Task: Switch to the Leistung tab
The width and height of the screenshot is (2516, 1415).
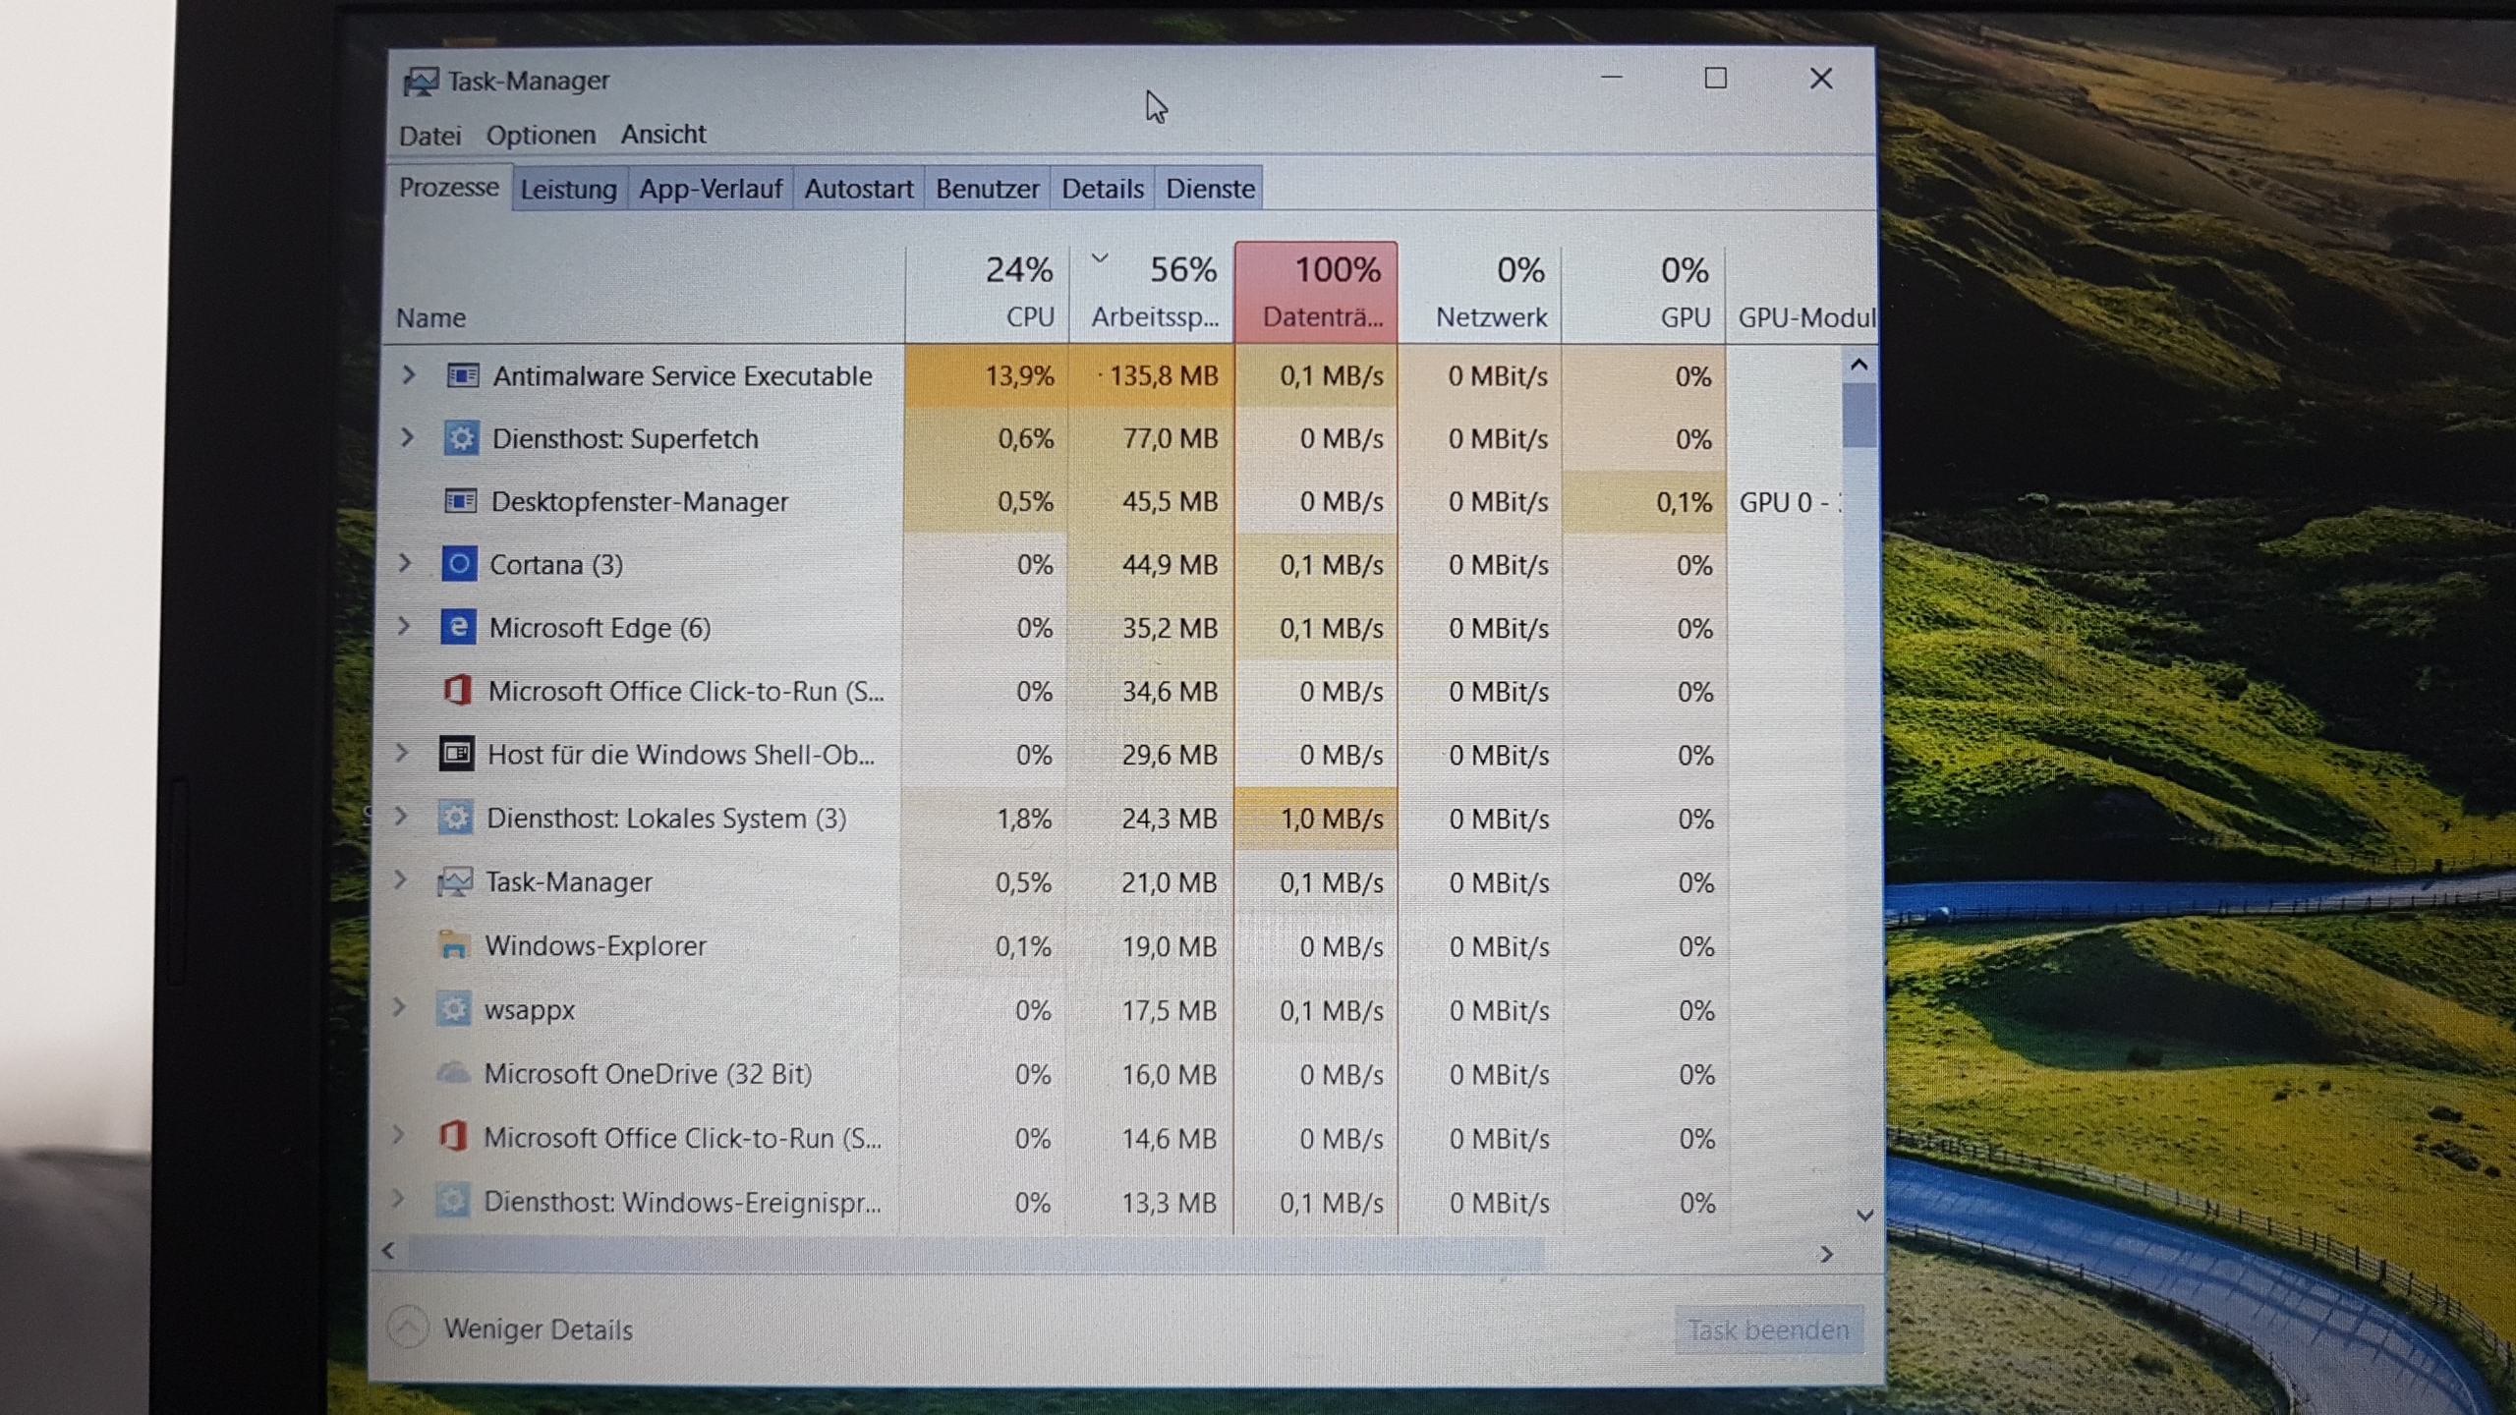Action: pyautogui.click(x=568, y=189)
